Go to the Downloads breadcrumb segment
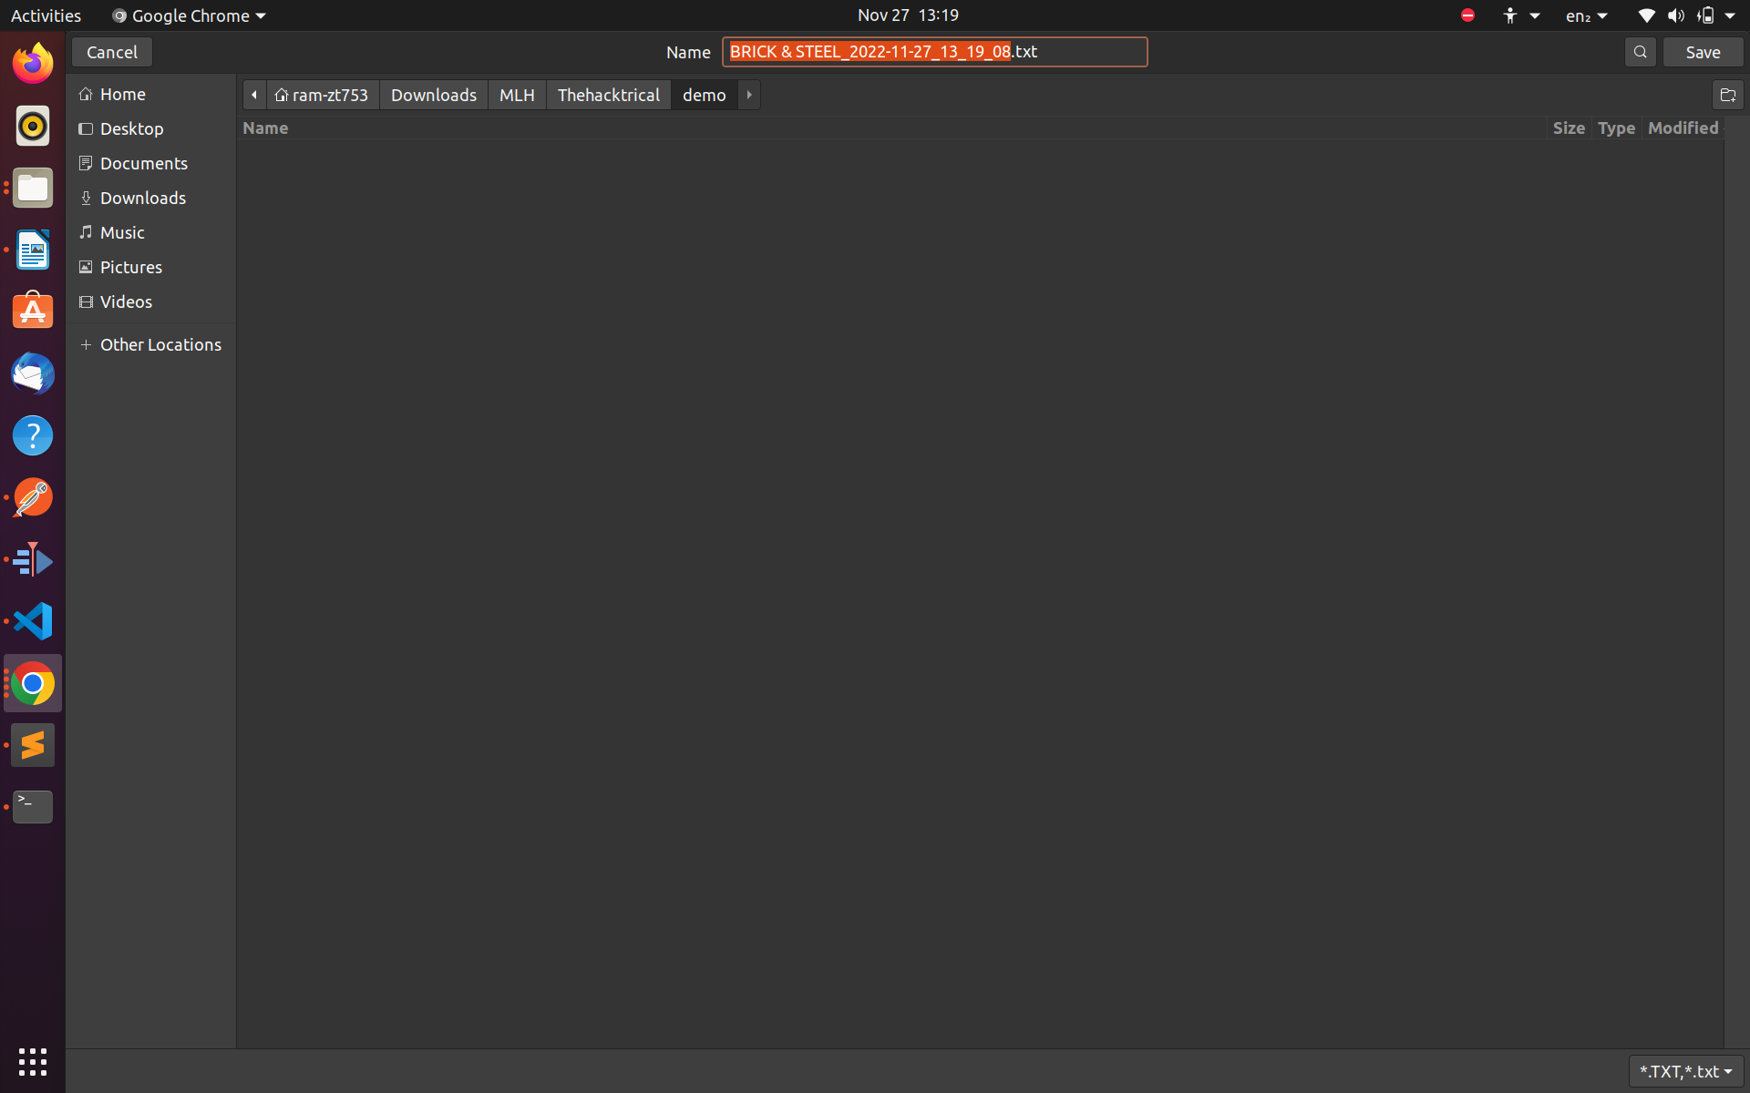This screenshot has width=1750, height=1093. pyautogui.click(x=433, y=95)
